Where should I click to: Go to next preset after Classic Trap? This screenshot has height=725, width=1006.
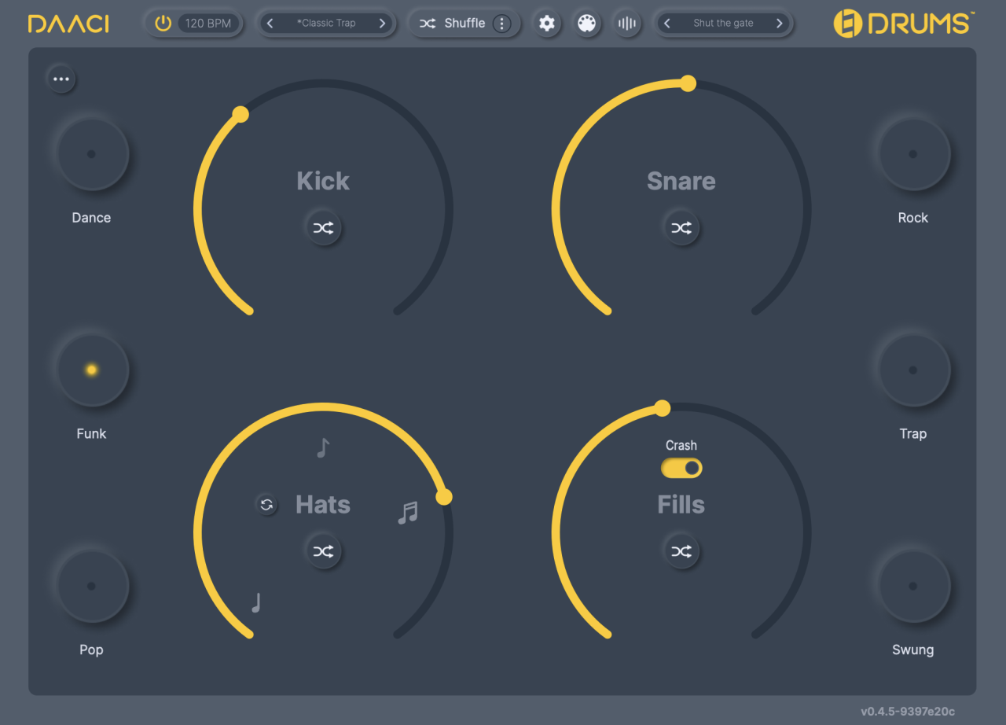click(383, 24)
